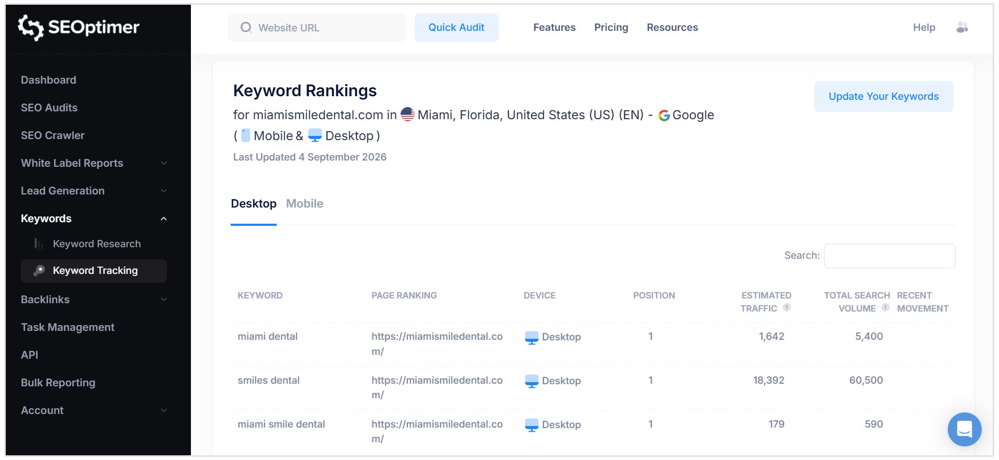
Task: Sort by PAGE RANKING column header
Action: [404, 295]
